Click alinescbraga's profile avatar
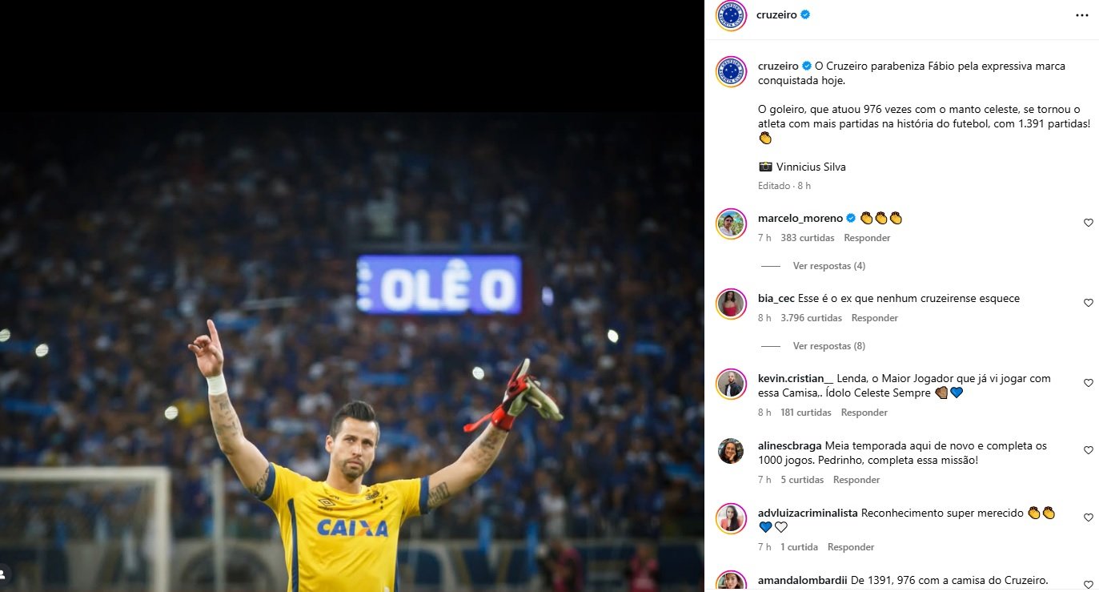The width and height of the screenshot is (1099, 592). pos(731,451)
